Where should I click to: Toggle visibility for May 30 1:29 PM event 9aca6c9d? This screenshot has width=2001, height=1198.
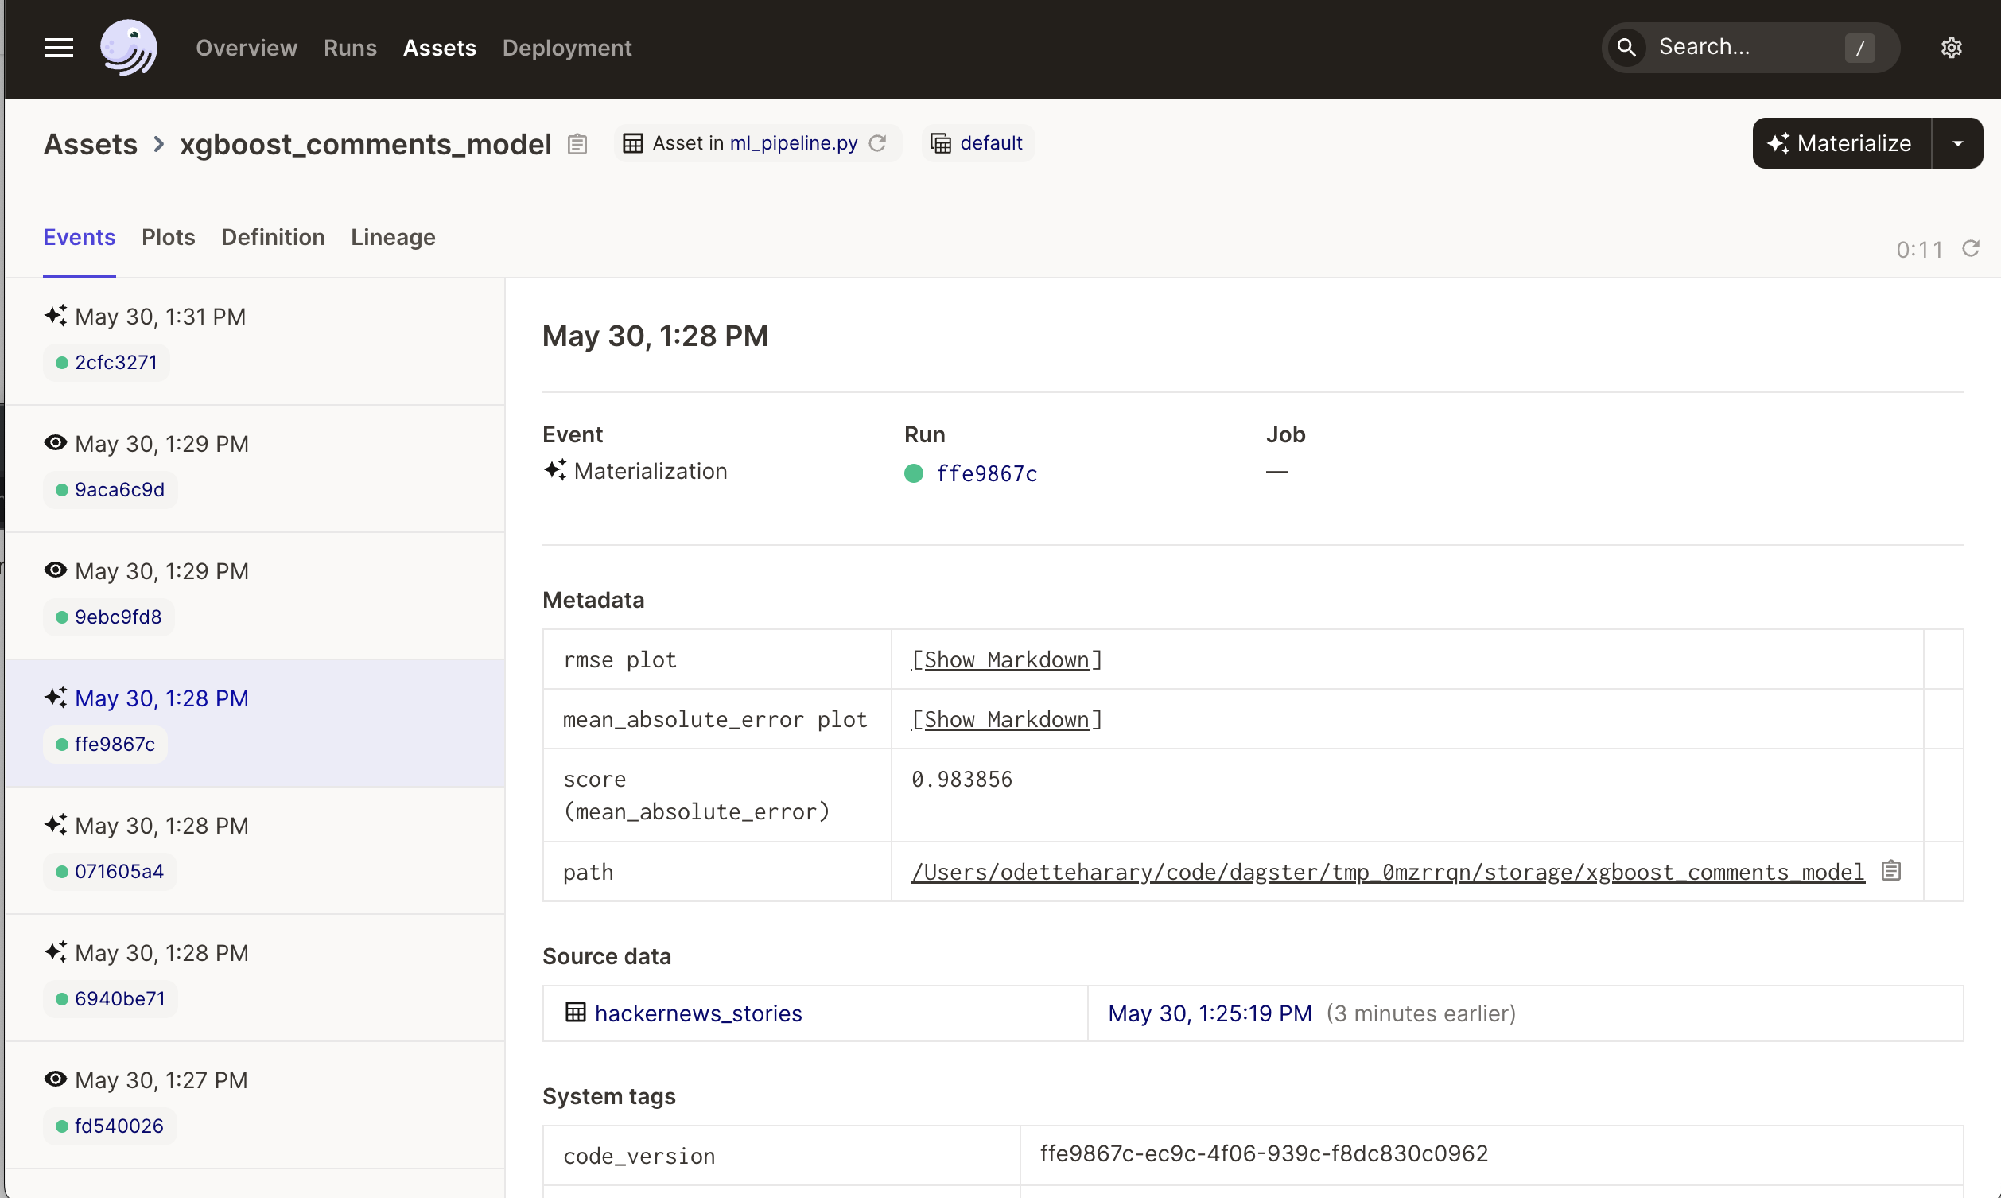click(54, 442)
